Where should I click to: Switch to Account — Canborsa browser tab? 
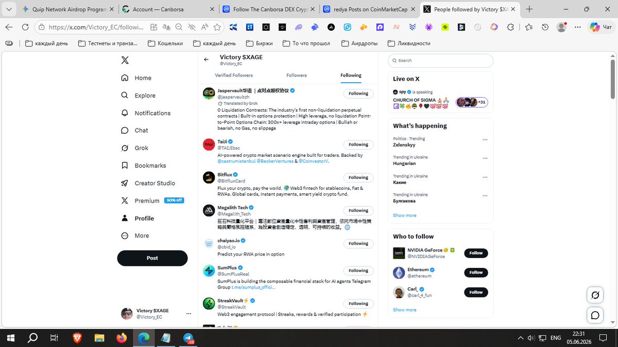click(167, 9)
